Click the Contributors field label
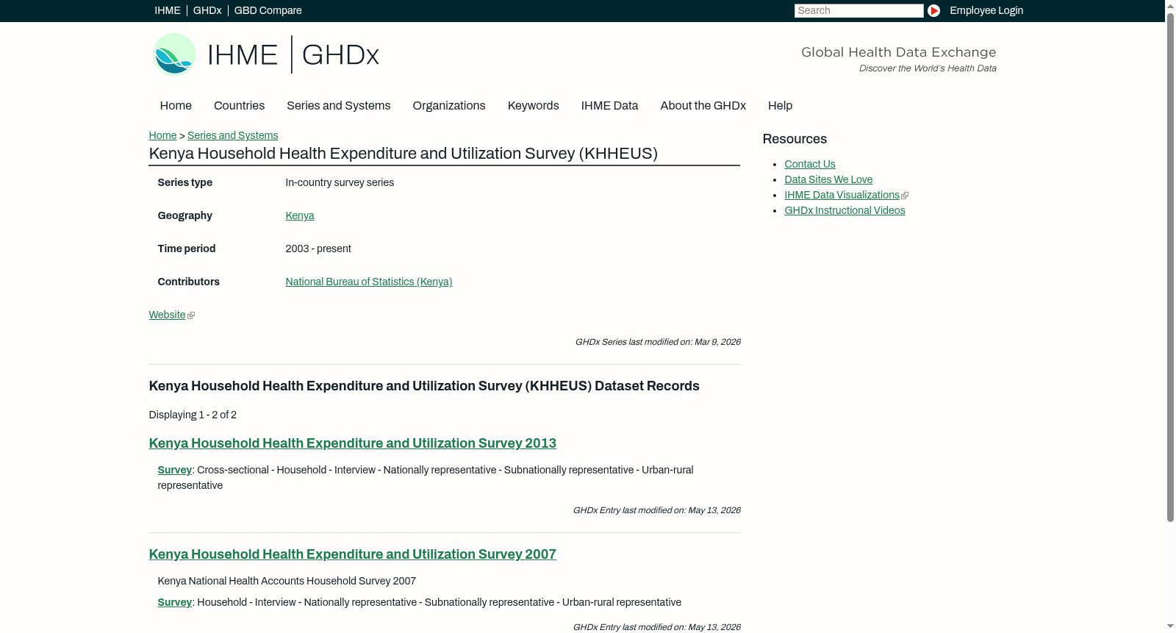The width and height of the screenshot is (1176, 633). (188, 282)
